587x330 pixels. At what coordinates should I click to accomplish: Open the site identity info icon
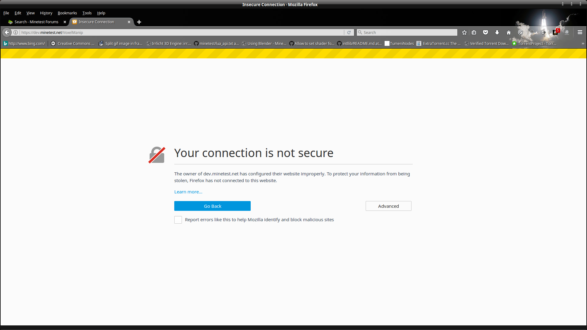[16, 32]
